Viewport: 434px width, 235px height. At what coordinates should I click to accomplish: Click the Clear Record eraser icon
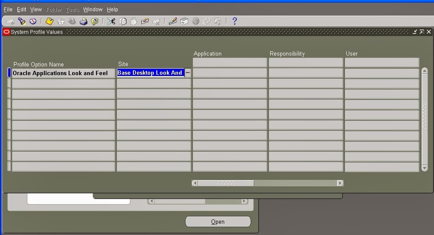point(145,21)
